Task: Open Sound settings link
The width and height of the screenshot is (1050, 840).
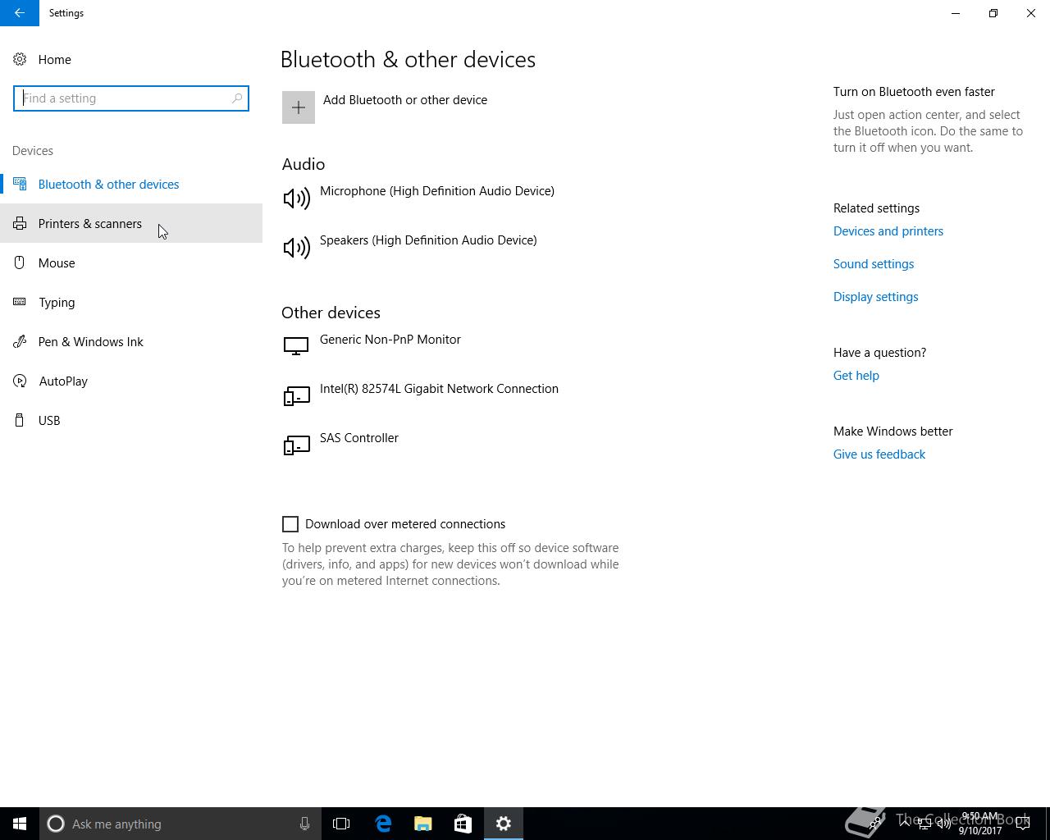Action: tap(874, 264)
